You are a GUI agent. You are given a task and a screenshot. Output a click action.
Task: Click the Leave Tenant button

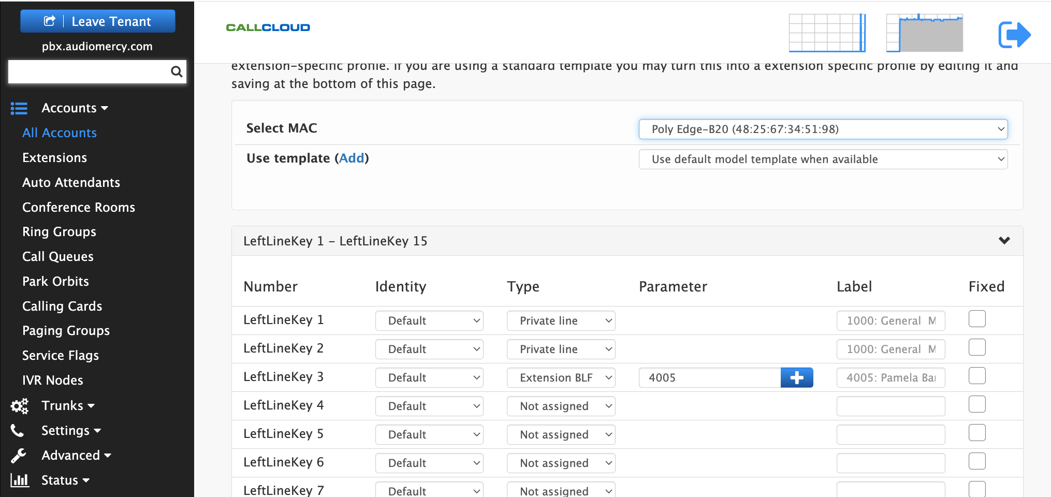coord(98,21)
